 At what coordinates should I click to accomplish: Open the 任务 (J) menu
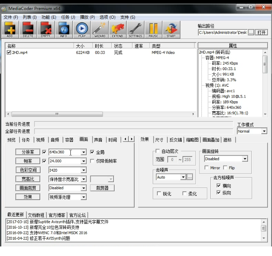68,17
